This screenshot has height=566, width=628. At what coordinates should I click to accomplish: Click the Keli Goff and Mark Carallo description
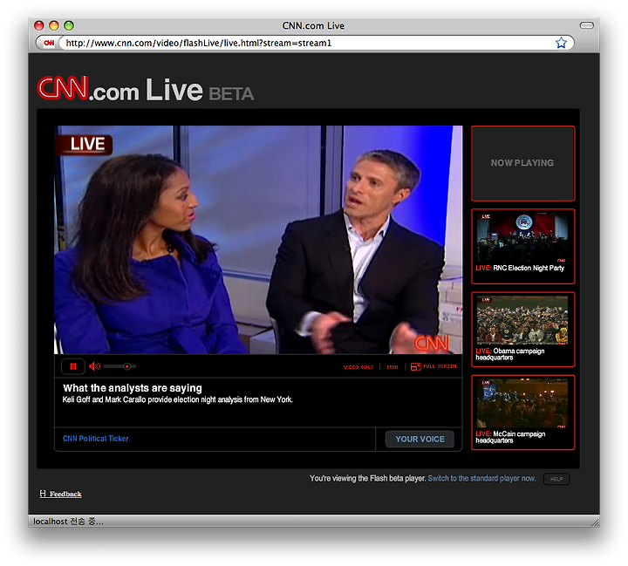point(177,399)
